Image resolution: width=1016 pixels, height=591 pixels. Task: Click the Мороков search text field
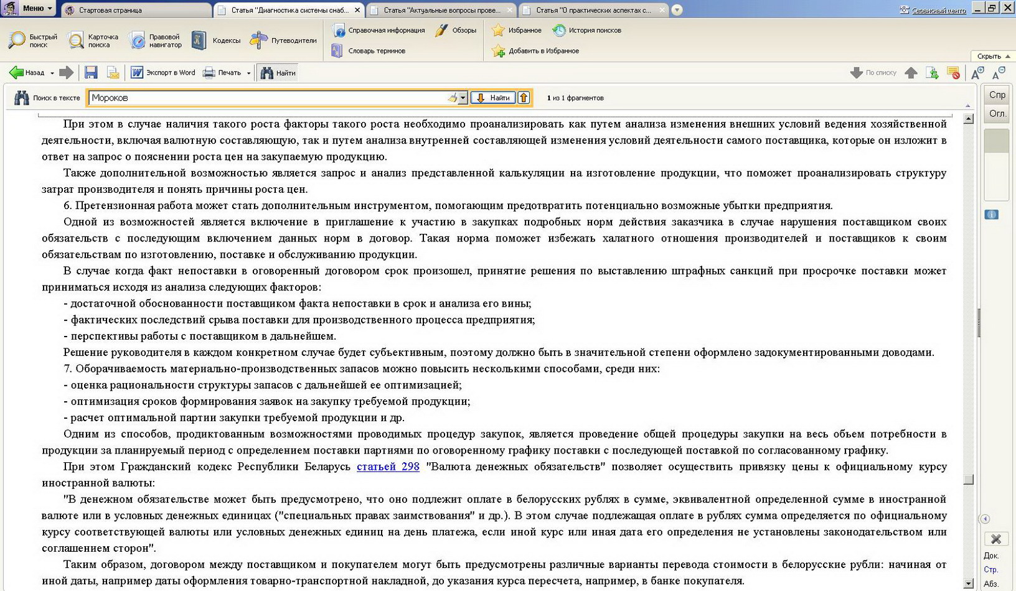[x=268, y=98]
